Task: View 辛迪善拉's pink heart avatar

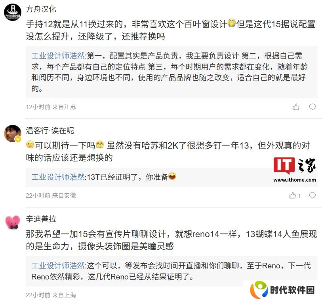Action: coord(13,222)
